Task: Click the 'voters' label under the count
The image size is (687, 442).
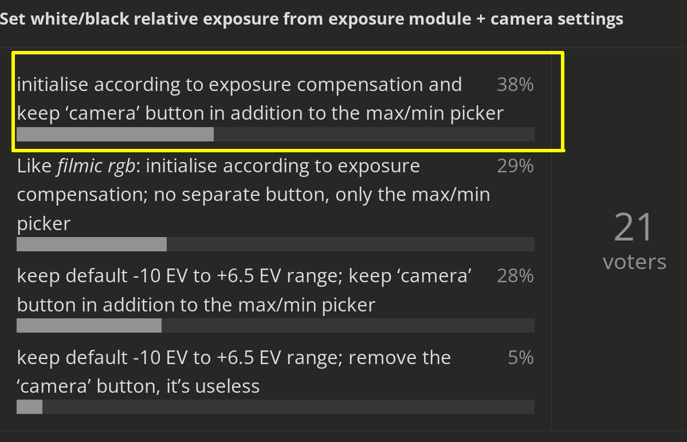Action: [634, 262]
